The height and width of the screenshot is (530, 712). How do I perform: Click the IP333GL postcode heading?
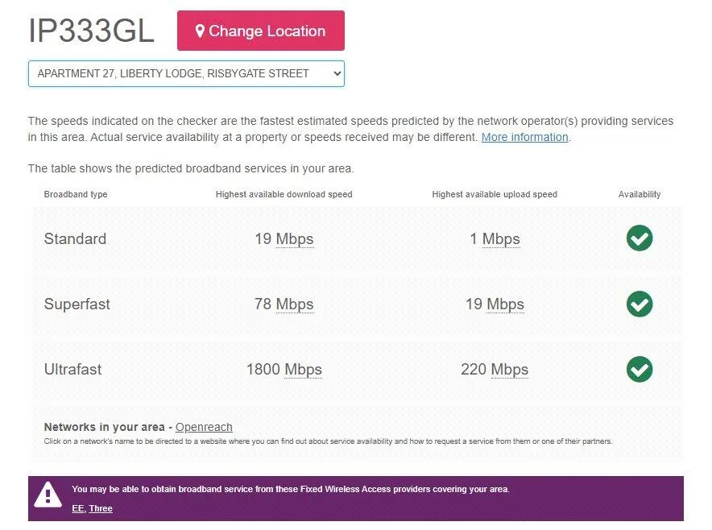point(91,31)
